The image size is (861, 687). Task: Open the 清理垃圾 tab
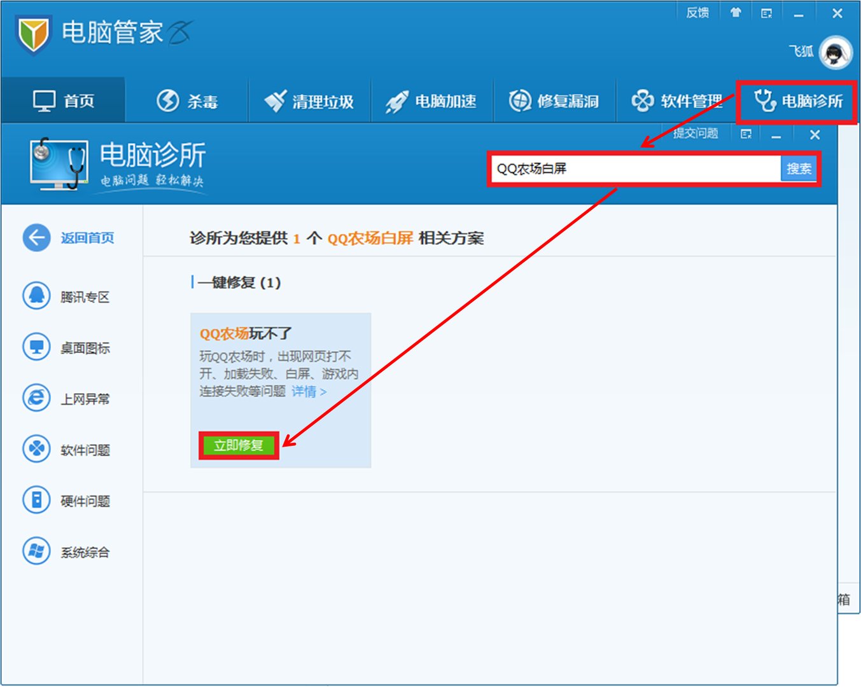coord(309,101)
